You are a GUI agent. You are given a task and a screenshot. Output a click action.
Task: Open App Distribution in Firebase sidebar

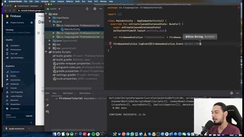17,57
